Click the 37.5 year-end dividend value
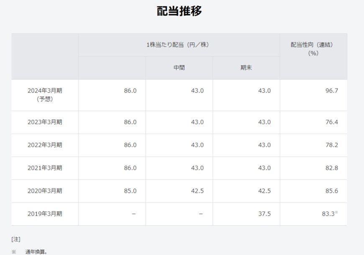 (264, 214)
